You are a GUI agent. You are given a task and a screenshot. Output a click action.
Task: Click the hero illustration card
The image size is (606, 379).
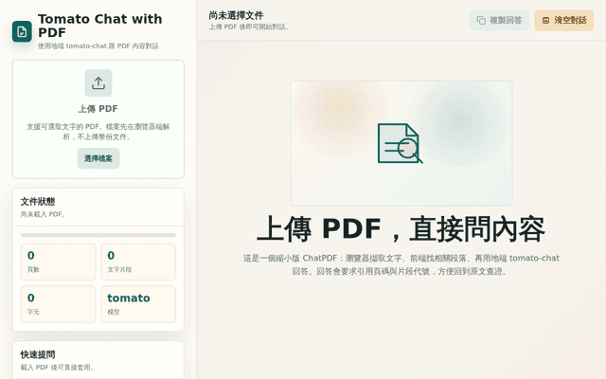pyautogui.click(x=401, y=143)
